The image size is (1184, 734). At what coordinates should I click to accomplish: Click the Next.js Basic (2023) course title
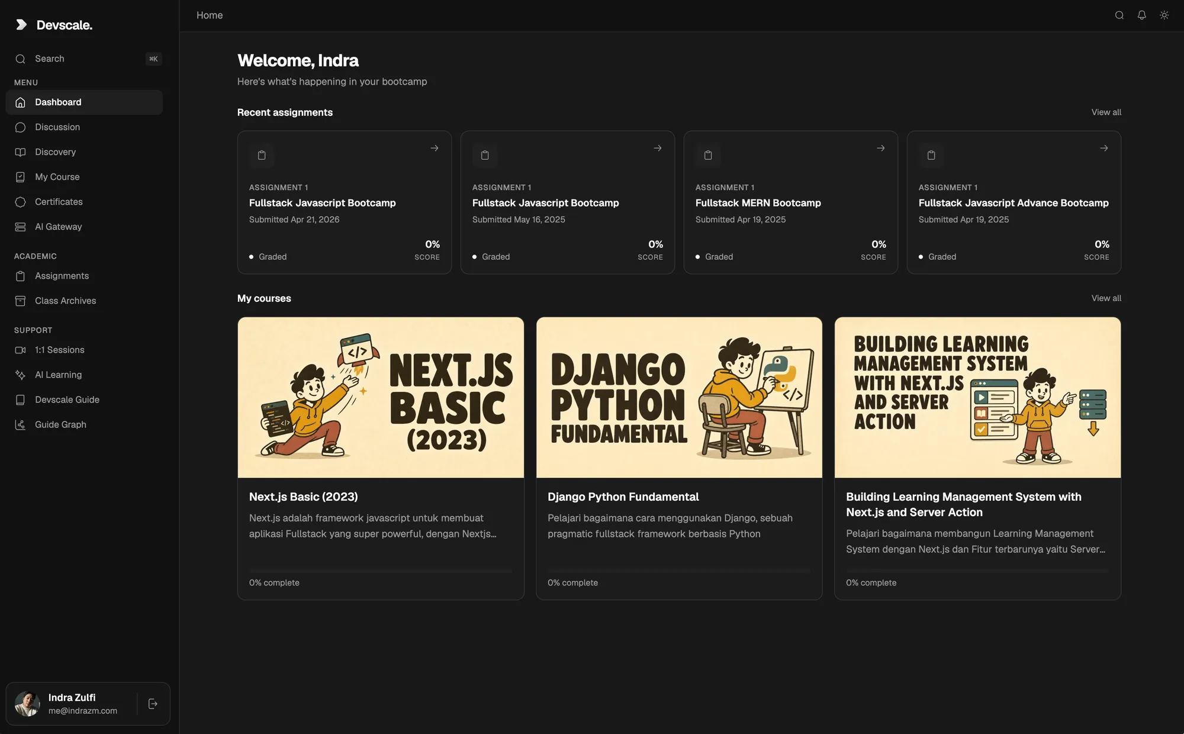pos(303,497)
